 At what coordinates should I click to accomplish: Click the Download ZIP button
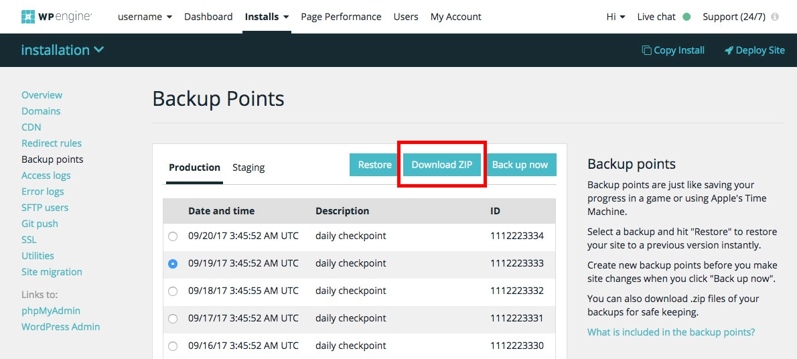coord(441,165)
